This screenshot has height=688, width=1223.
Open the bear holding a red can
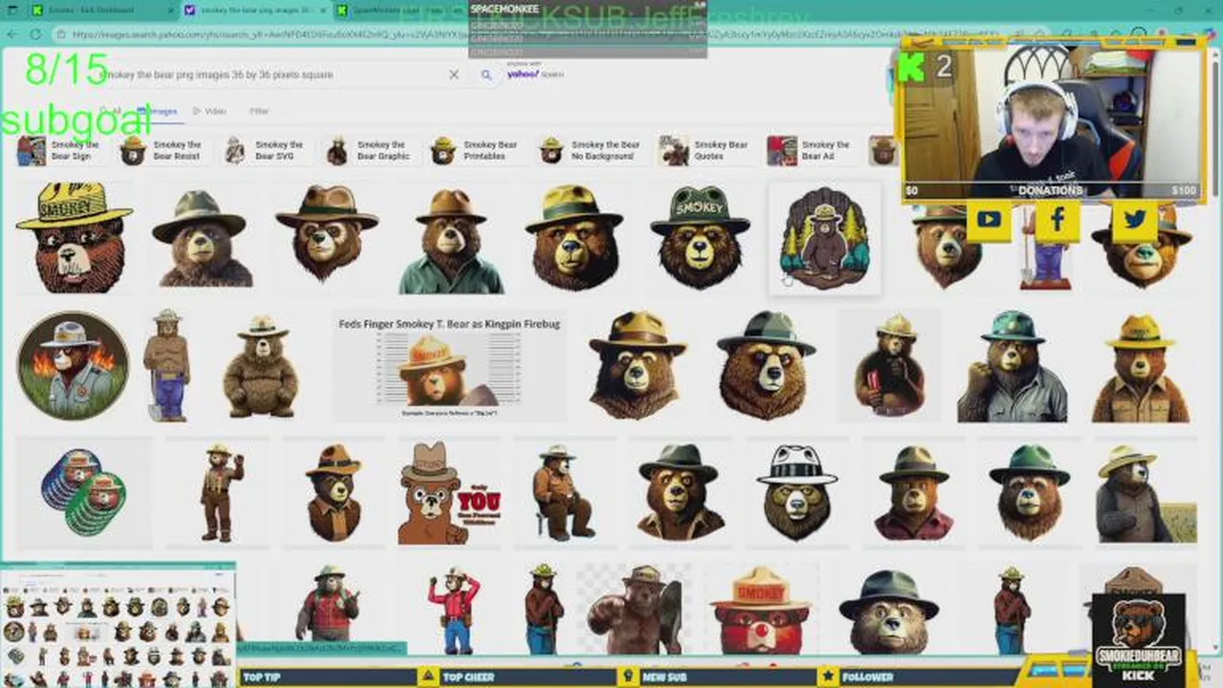click(890, 365)
